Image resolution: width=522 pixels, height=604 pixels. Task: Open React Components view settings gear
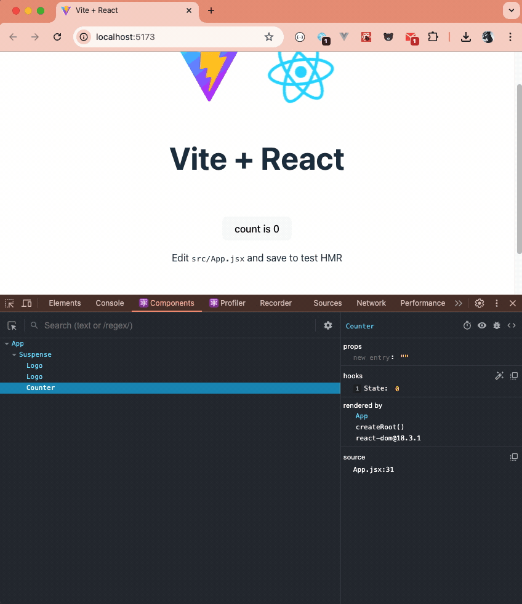(328, 325)
